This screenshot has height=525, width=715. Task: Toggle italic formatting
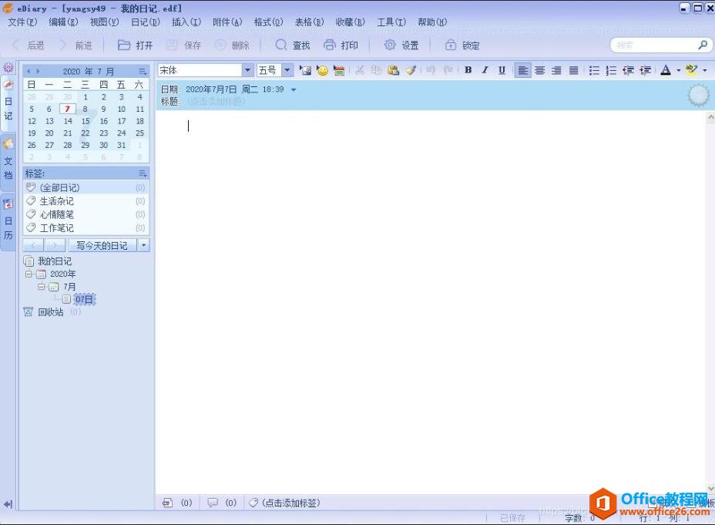pyautogui.click(x=485, y=70)
